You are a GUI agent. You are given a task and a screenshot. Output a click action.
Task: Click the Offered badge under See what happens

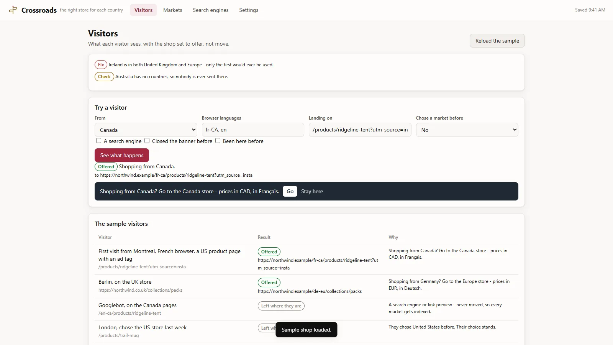coord(106,167)
